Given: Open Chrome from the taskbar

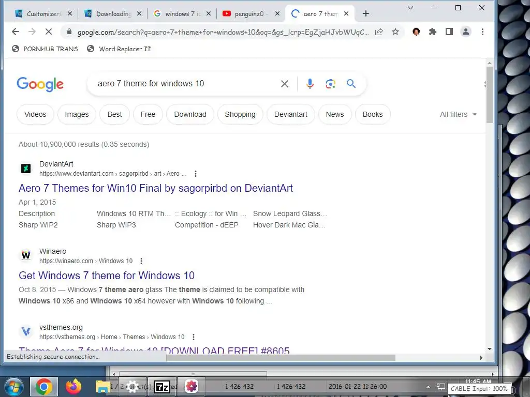Looking at the screenshot, I should (x=44, y=387).
